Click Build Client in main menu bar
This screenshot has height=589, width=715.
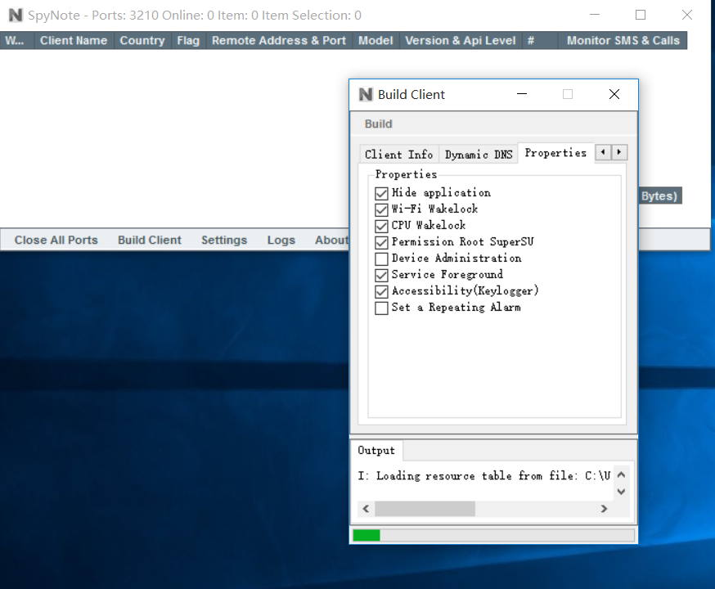150,240
